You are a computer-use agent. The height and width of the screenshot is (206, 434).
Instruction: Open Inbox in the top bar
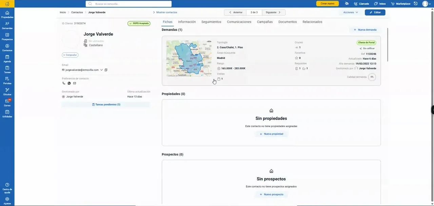(380, 4)
